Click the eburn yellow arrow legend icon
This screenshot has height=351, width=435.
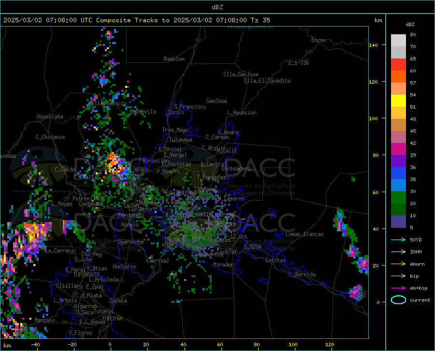click(x=398, y=264)
